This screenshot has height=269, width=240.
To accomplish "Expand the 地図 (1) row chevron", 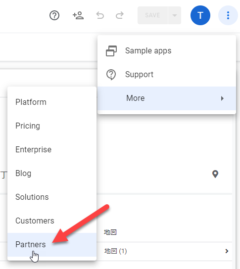I will click(x=227, y=251).
